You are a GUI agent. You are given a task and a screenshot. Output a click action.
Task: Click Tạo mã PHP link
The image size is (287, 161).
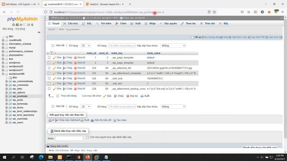(x=258, y=37)
